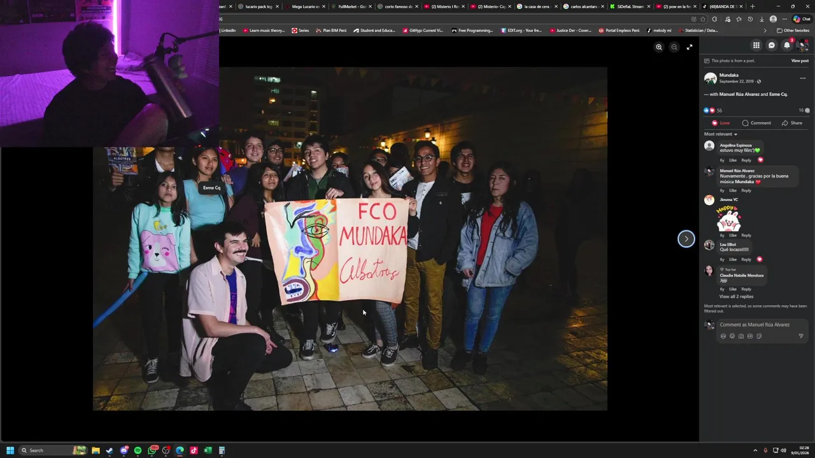Open Messenger chats
The width and height of the screenshot is (815, 458).
click(772, 45)
